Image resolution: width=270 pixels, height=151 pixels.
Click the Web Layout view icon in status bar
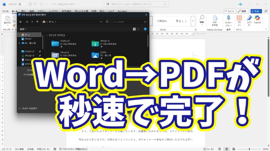pos(234,149)
